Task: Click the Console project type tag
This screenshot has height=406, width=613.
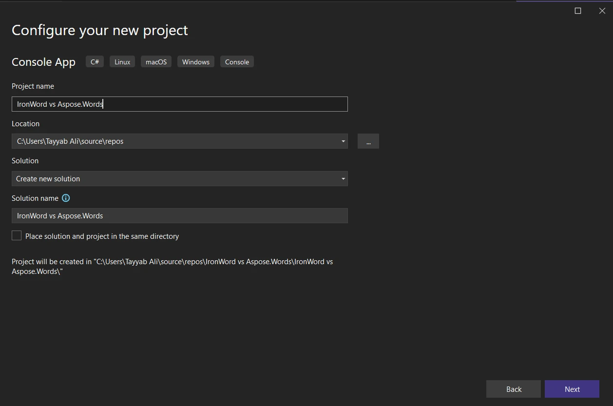Action: 237,62
